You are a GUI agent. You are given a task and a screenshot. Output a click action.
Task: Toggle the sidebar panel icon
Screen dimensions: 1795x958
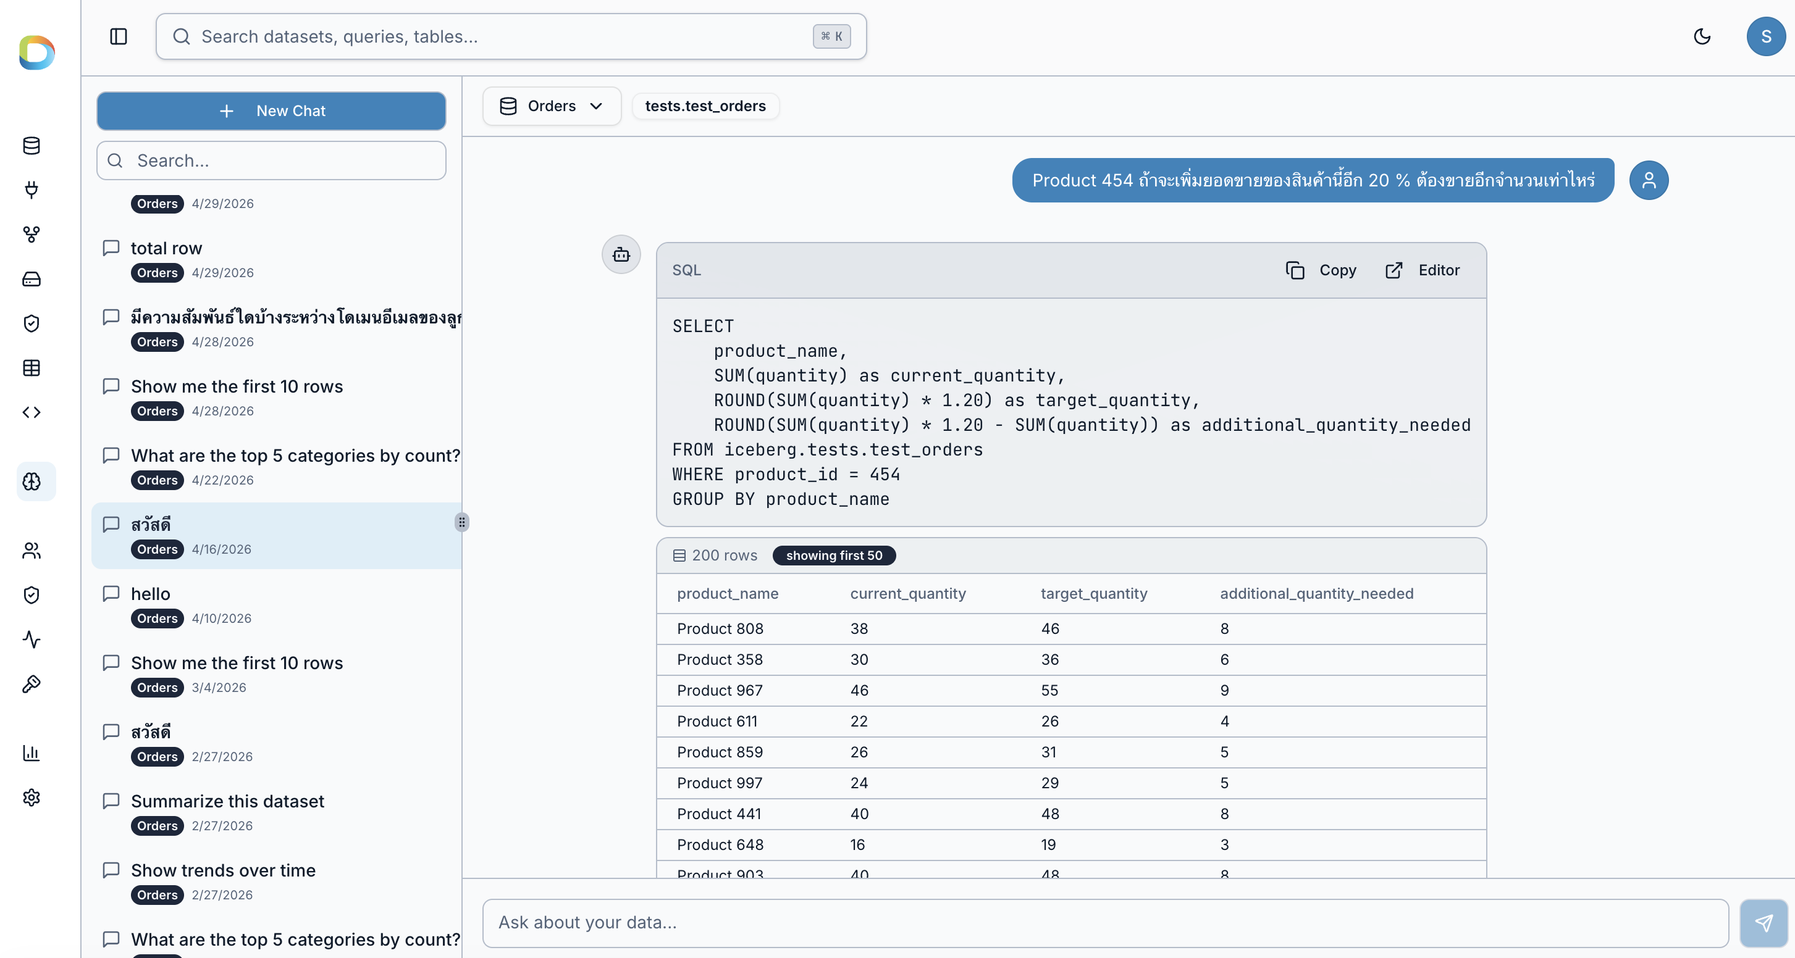[119, 36]
